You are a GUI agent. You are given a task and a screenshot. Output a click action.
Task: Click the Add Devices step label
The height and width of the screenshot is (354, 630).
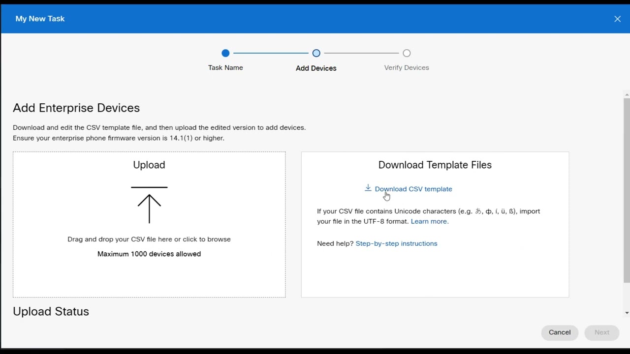(x=316, y=68)
